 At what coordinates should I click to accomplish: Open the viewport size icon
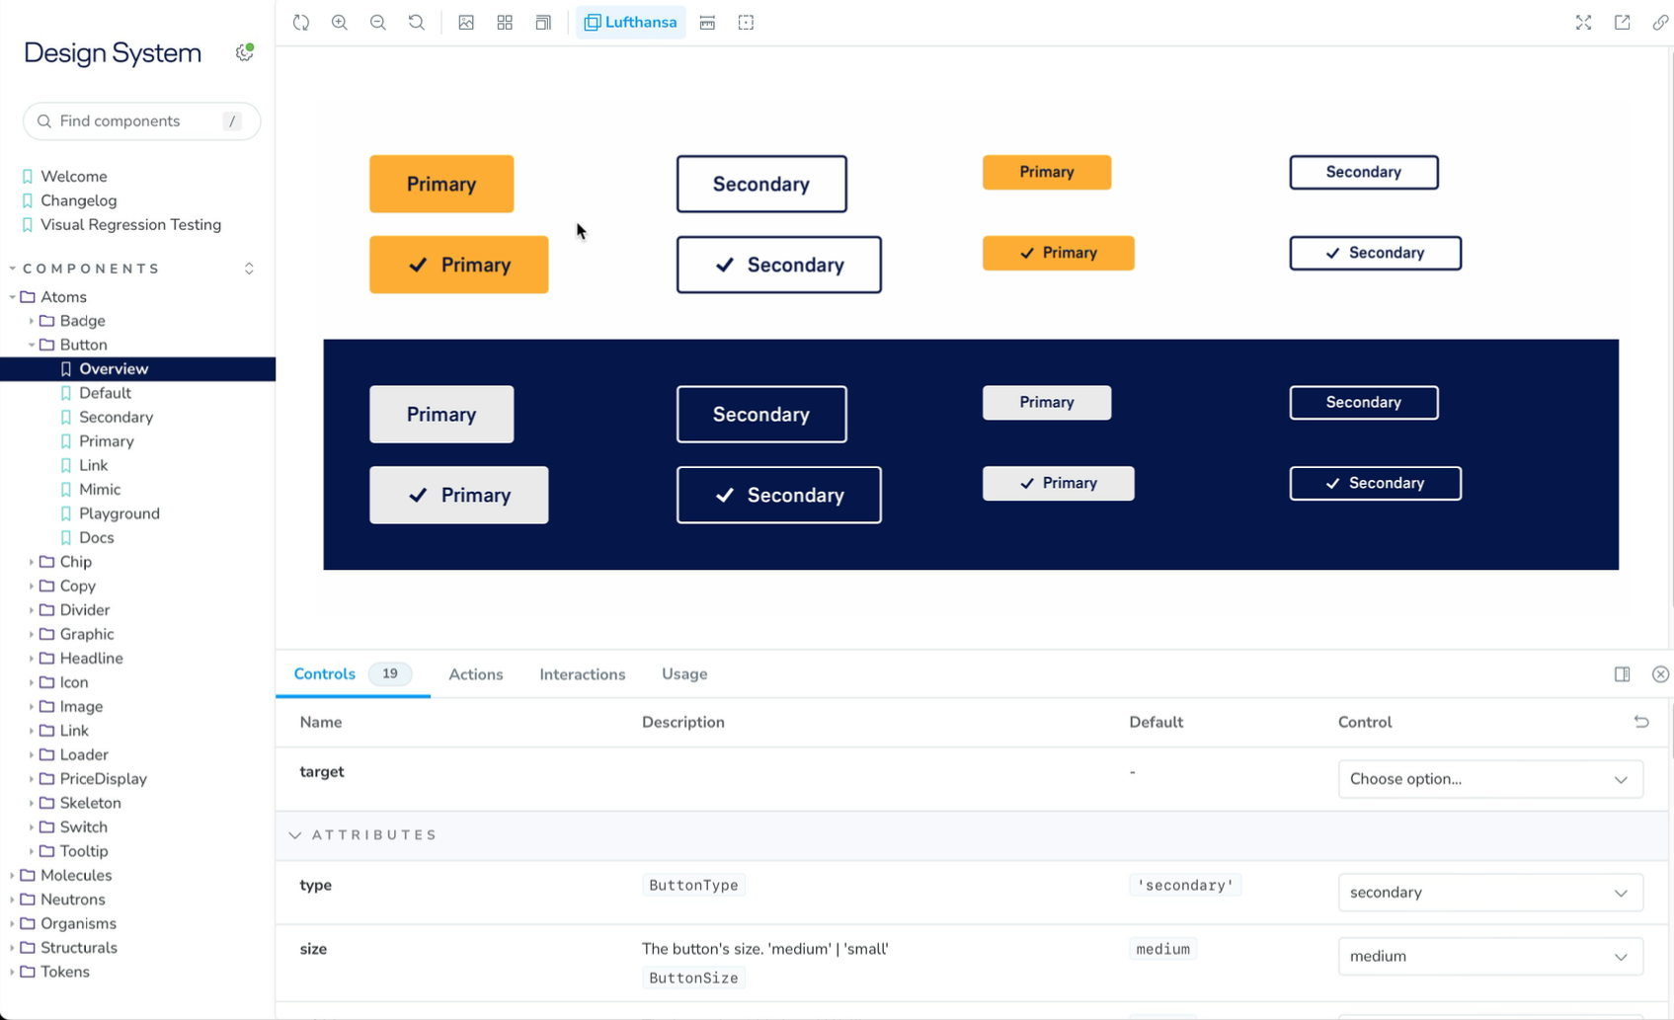pos(543,23)
